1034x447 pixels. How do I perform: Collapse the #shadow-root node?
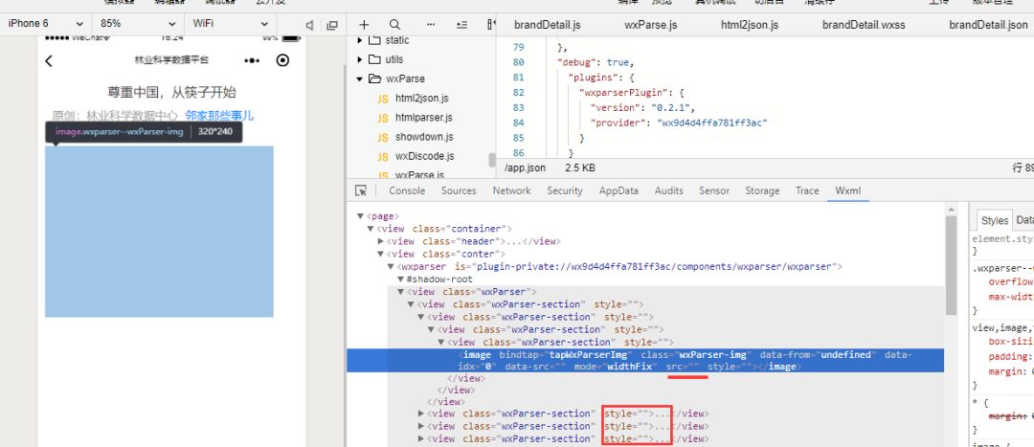tap(401, 279)
